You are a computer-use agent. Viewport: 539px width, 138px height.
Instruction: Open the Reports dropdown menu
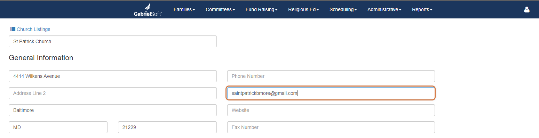(422, 10)
